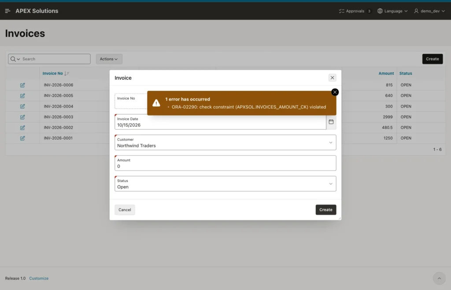Edit invoice INV-2026-0003 via pencil icon
Screen dimensions: 451x290
tap(22, 117)
